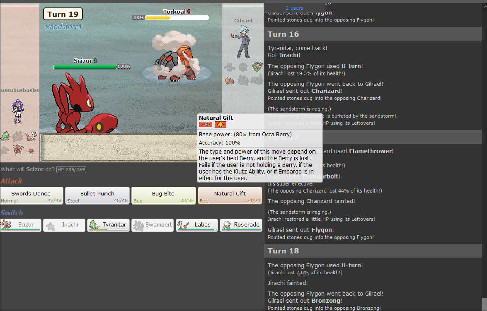The width and height of the screenshot is (487, 311).
Task: Click Torkoal's 38% HP bar
Action: (177, 18)
